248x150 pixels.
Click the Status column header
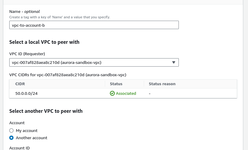[116, 84]
